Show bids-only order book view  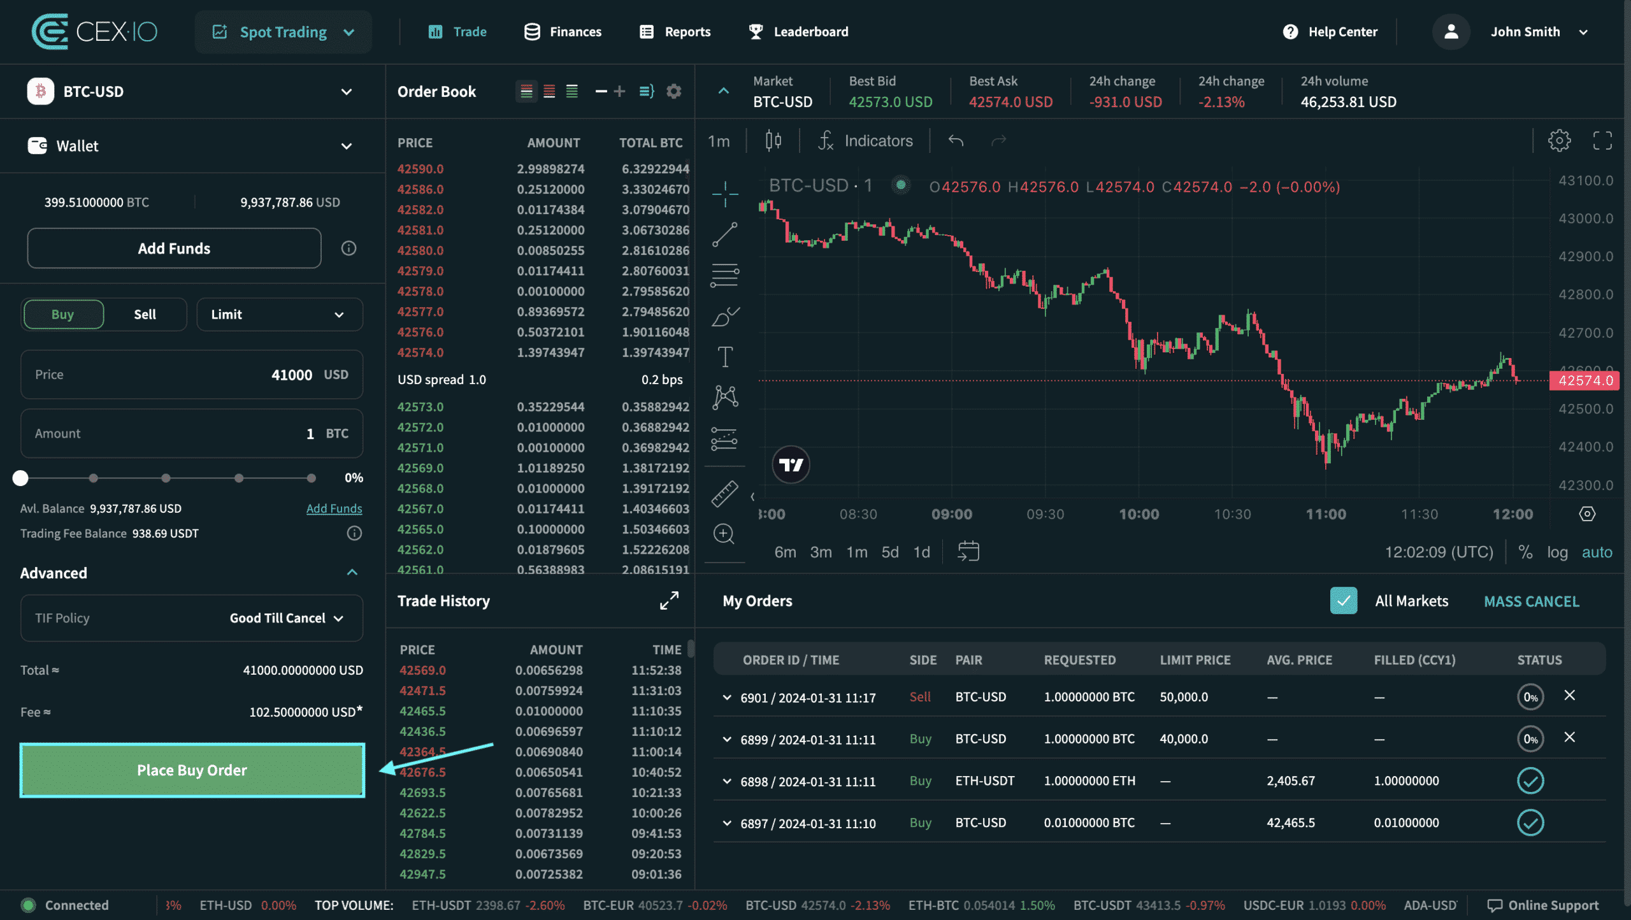572,92
